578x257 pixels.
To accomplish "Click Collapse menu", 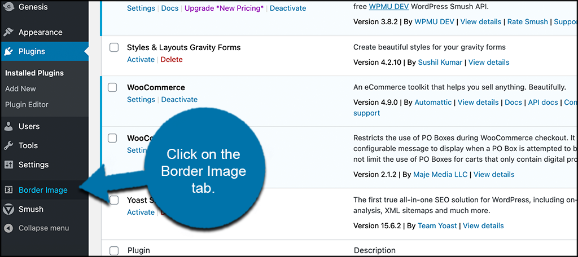I will [x=44, y=228].
